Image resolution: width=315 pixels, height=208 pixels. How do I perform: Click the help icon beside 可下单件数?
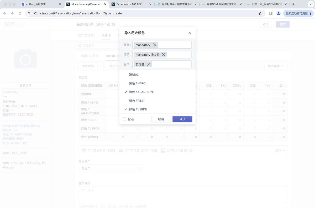click(155, 150)
